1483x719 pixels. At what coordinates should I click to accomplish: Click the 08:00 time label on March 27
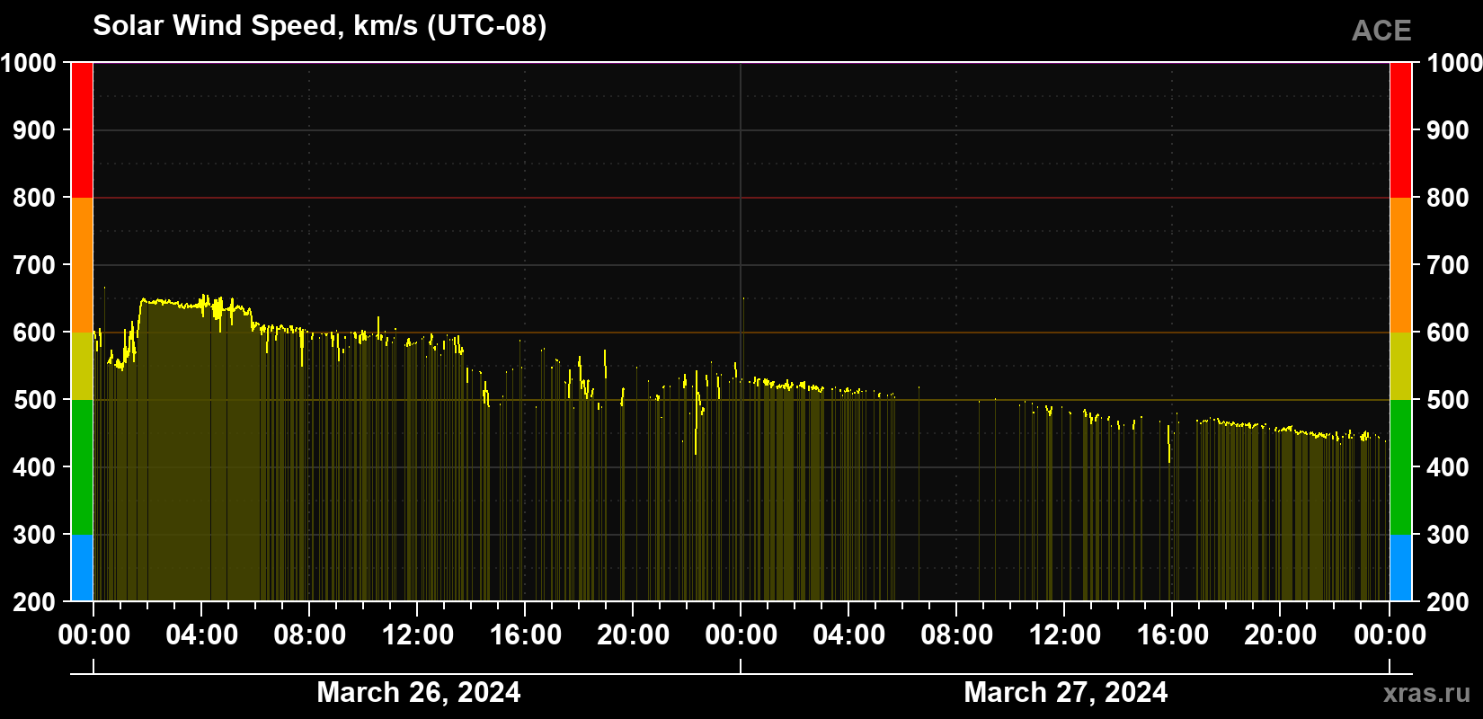click(957, 635)
